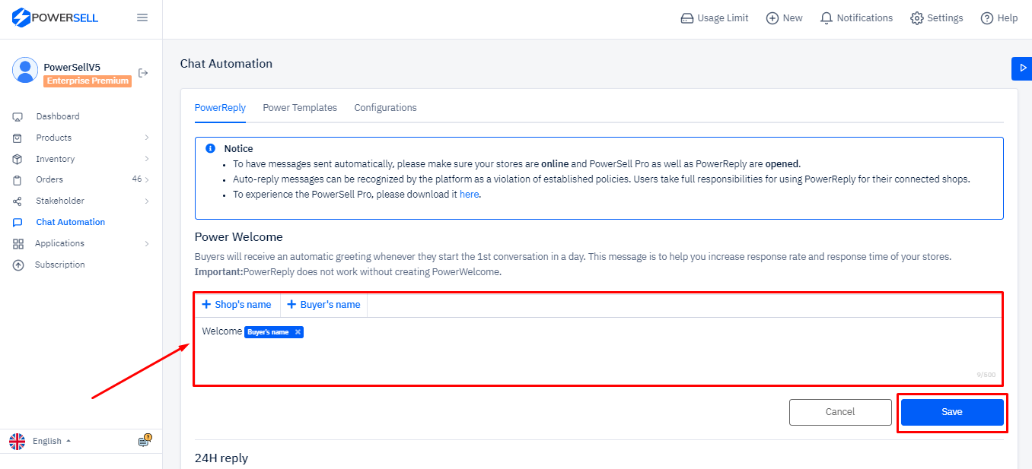This screenshot has height=469, width=1032.
Task: Click the Enterprise Premium badge
Action: coord(88,81)
